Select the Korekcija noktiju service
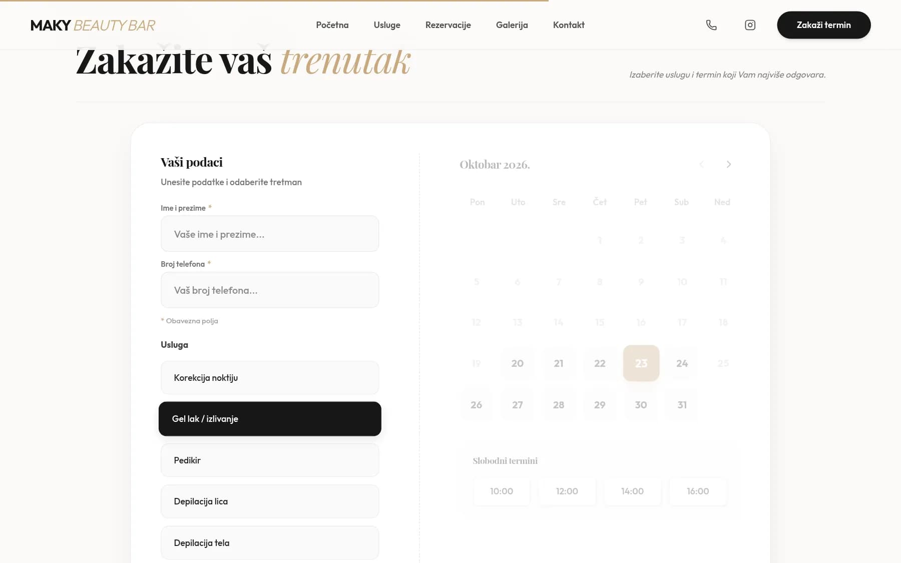The image size is (901, 563). 270,378
